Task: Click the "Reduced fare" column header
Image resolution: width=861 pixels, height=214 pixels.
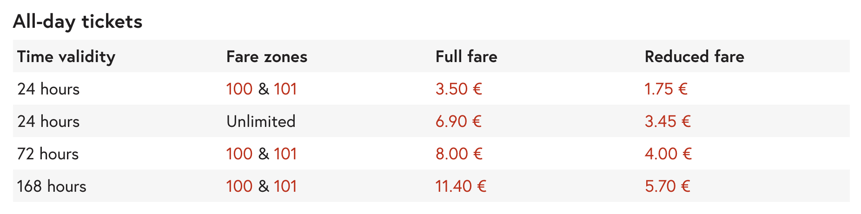Action: pyautogui.click(x=694, y=57)
